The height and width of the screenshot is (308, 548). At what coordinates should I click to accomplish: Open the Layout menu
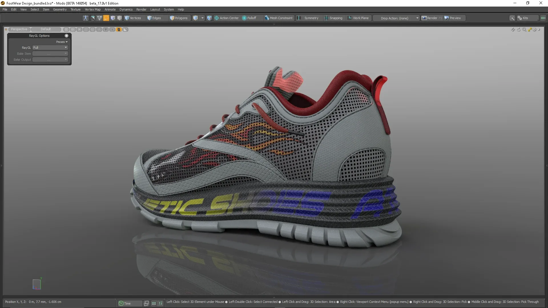click(x=155, y=9)
